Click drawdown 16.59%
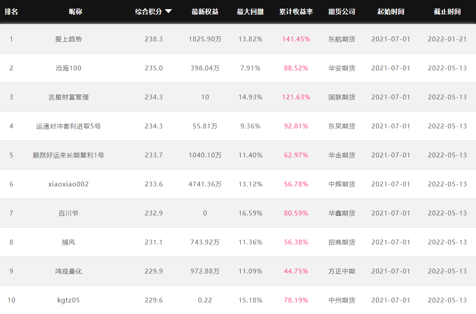 coord(250,213)
